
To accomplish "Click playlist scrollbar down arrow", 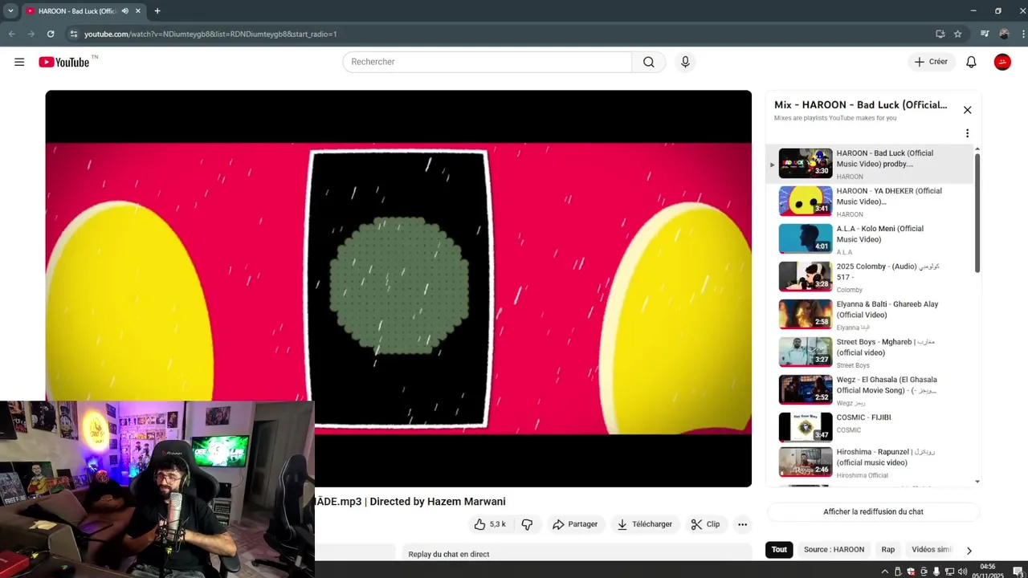I will 977,482.
